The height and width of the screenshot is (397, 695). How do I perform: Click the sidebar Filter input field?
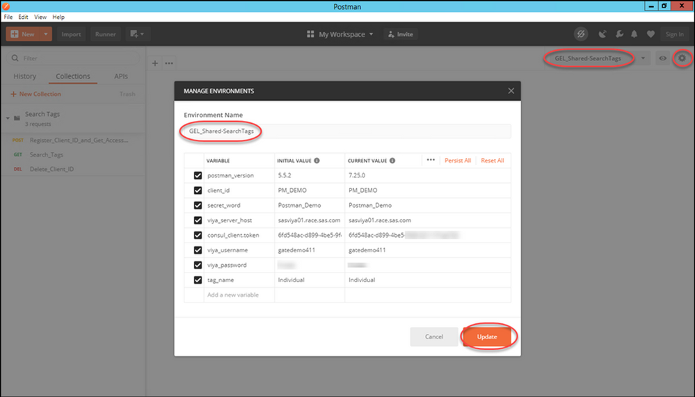pyautogui.click(x=73, y=58)
